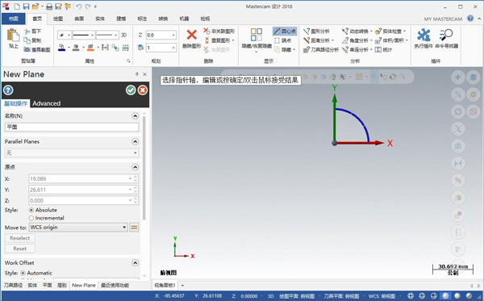This screenshot has height=301, width=484.
Task: Switch to the Surfaces (曲面) ribbon tab
Action: (79, 19)
